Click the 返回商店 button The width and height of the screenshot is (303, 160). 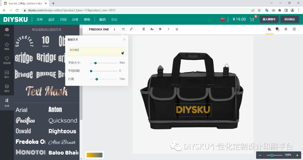(290, 19)
